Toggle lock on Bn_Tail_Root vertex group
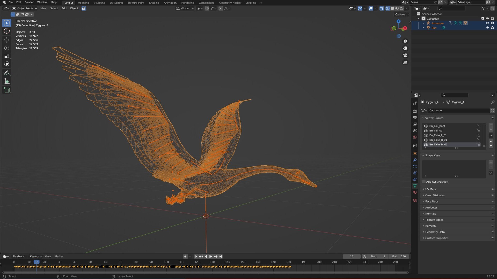The width and height of the screenshot is (497, 279). click(479, 126)
